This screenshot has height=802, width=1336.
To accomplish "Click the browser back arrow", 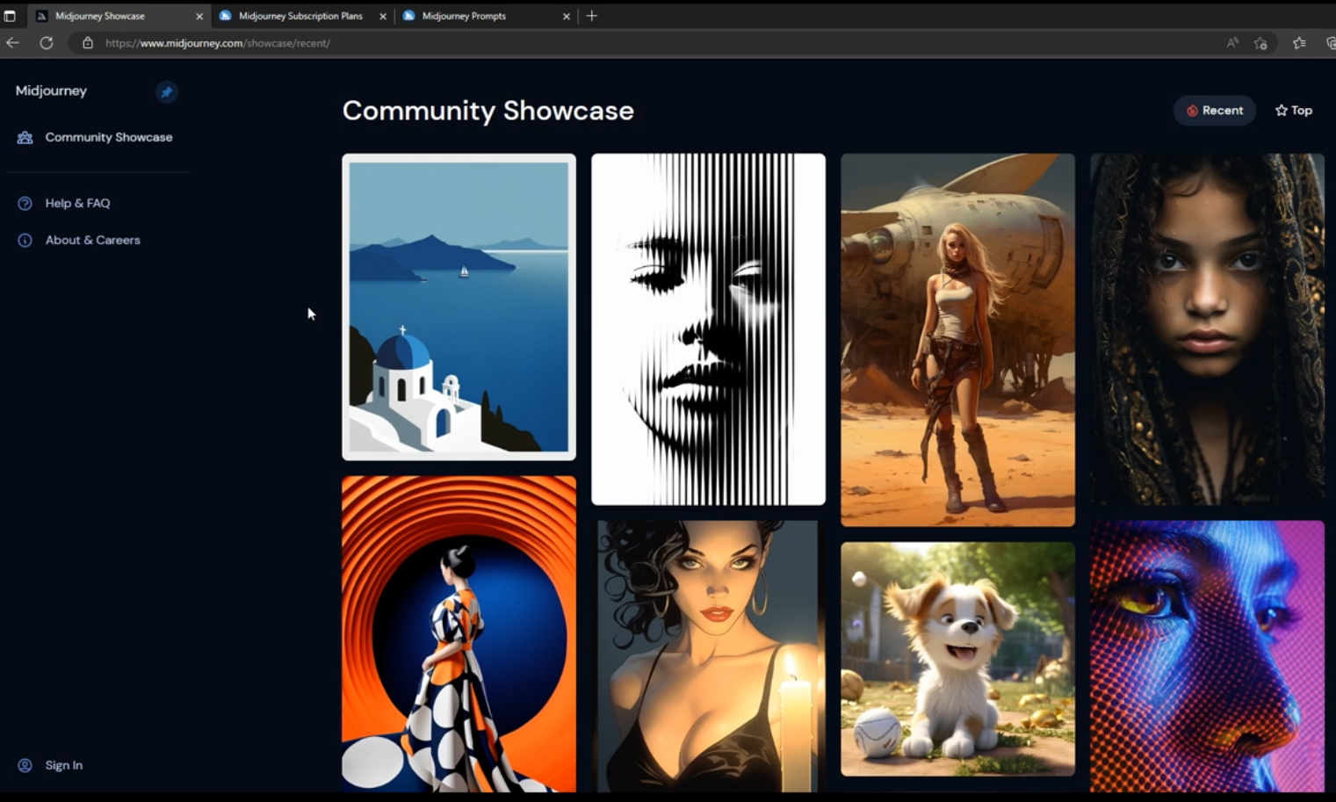I will [x=12, y=43].
